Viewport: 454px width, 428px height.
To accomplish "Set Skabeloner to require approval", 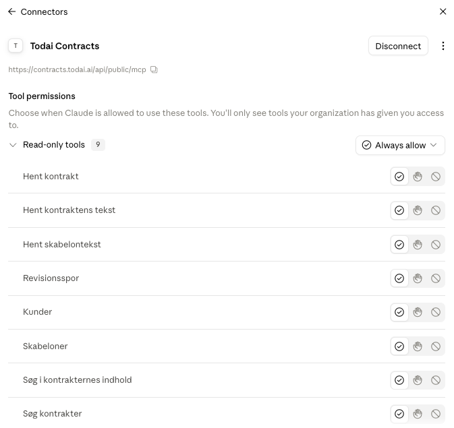I will (x=417, y=346).
